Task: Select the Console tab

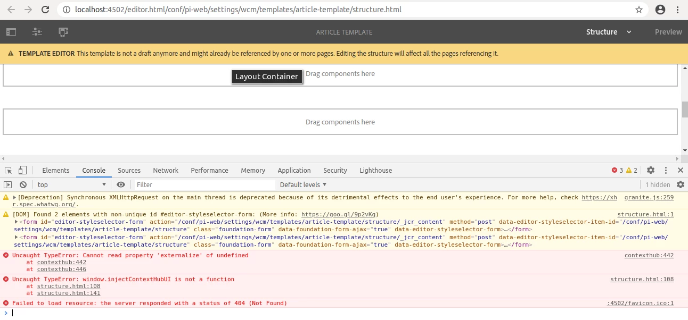Action: coord(94,170)
